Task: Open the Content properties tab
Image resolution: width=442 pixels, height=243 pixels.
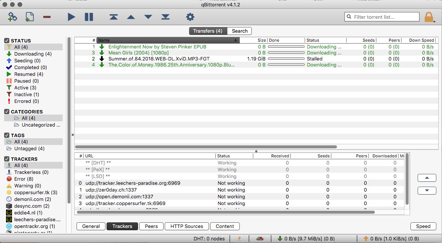Action: tap(225, 226)
